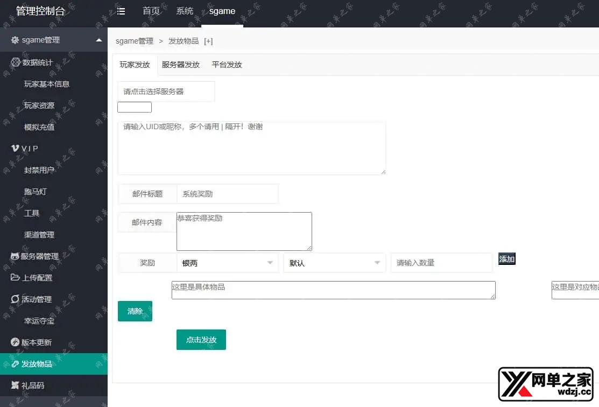Screen dimensions: 599x407
Task: Toggle the sidebar menu hamburger icon
Action: click(121, 11)
